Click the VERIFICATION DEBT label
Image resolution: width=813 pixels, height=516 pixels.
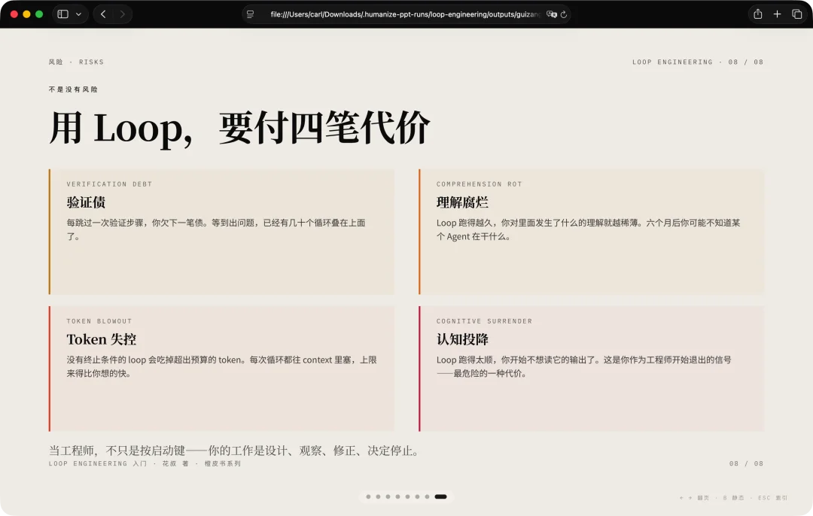(109, 184)
